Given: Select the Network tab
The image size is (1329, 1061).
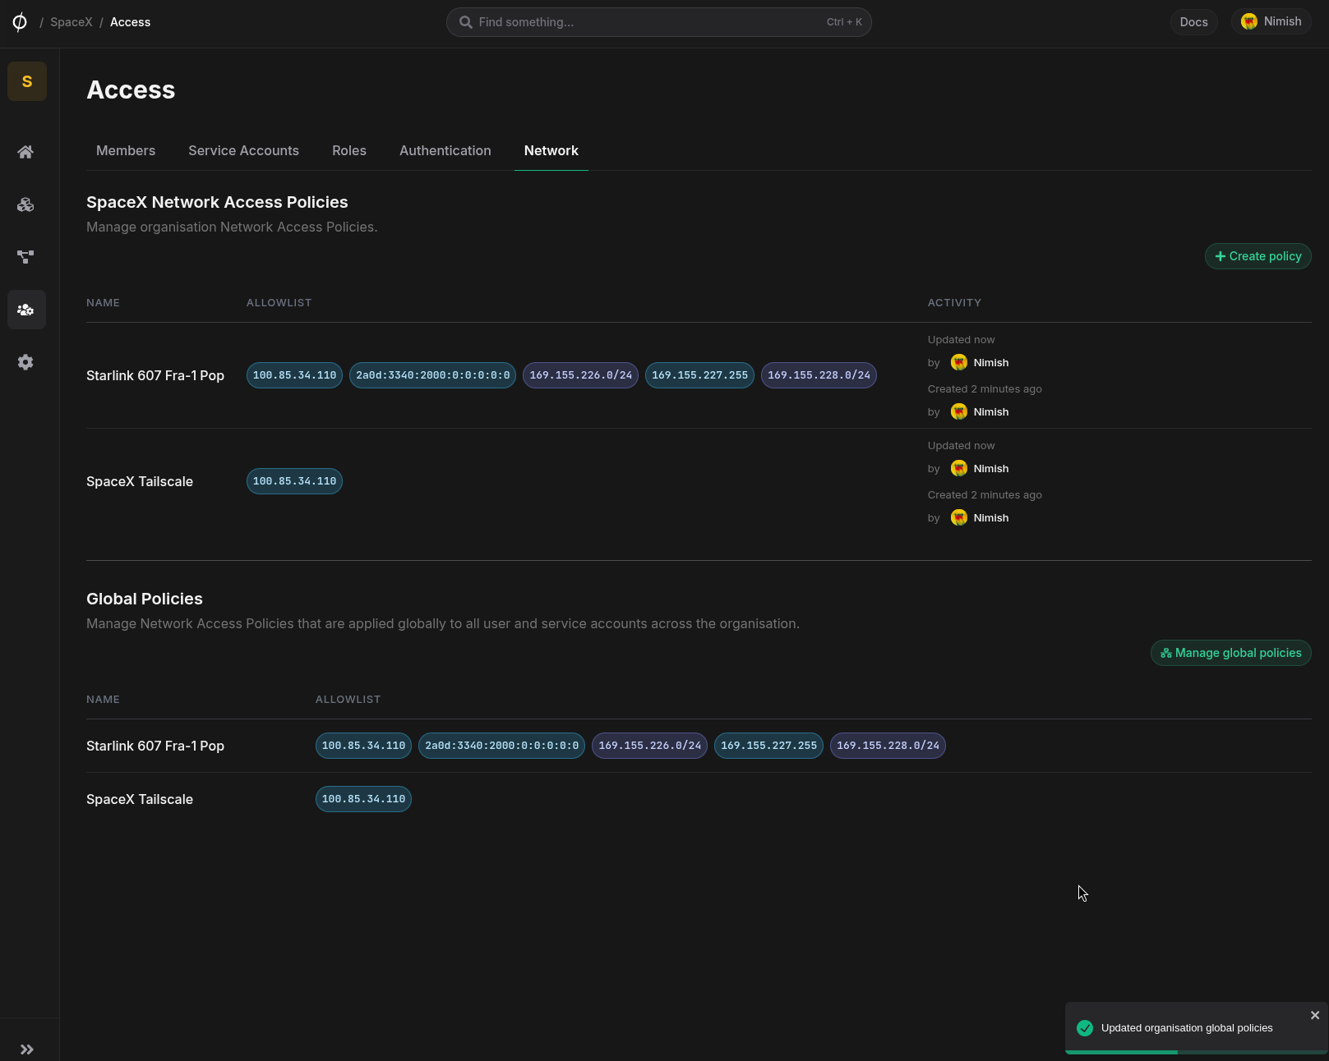Looking at the screenshot, I should (551, 150).
